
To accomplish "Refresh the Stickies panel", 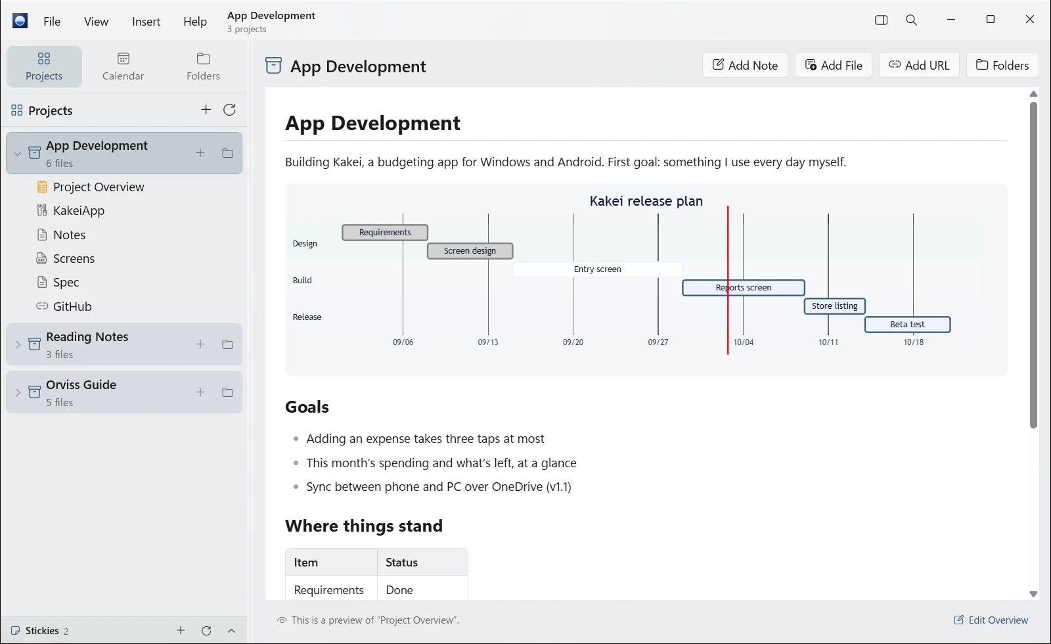I will [x=206, y=631].
